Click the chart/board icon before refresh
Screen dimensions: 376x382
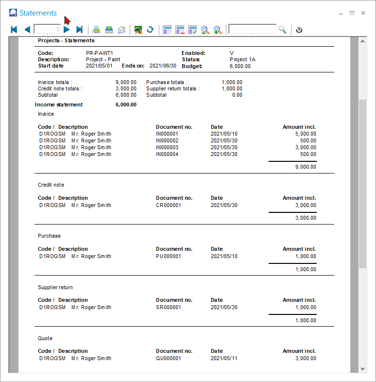138,30
